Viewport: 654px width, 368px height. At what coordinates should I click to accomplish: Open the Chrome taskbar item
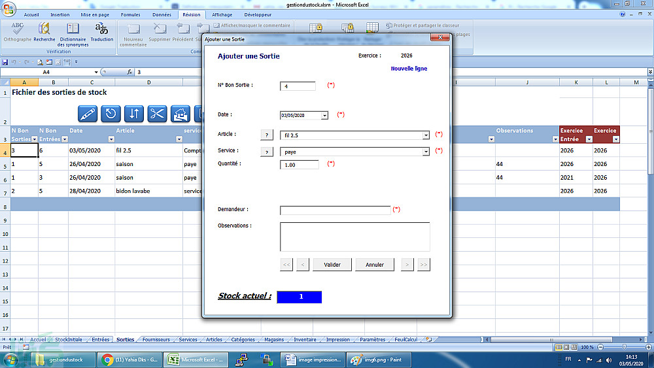point(129,360)
